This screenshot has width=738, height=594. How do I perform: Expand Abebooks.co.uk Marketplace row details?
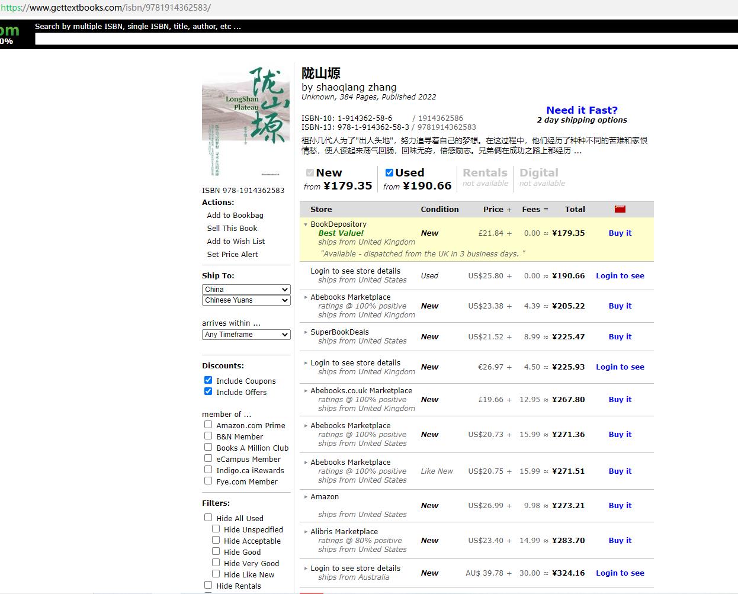(x=306, y=391)
